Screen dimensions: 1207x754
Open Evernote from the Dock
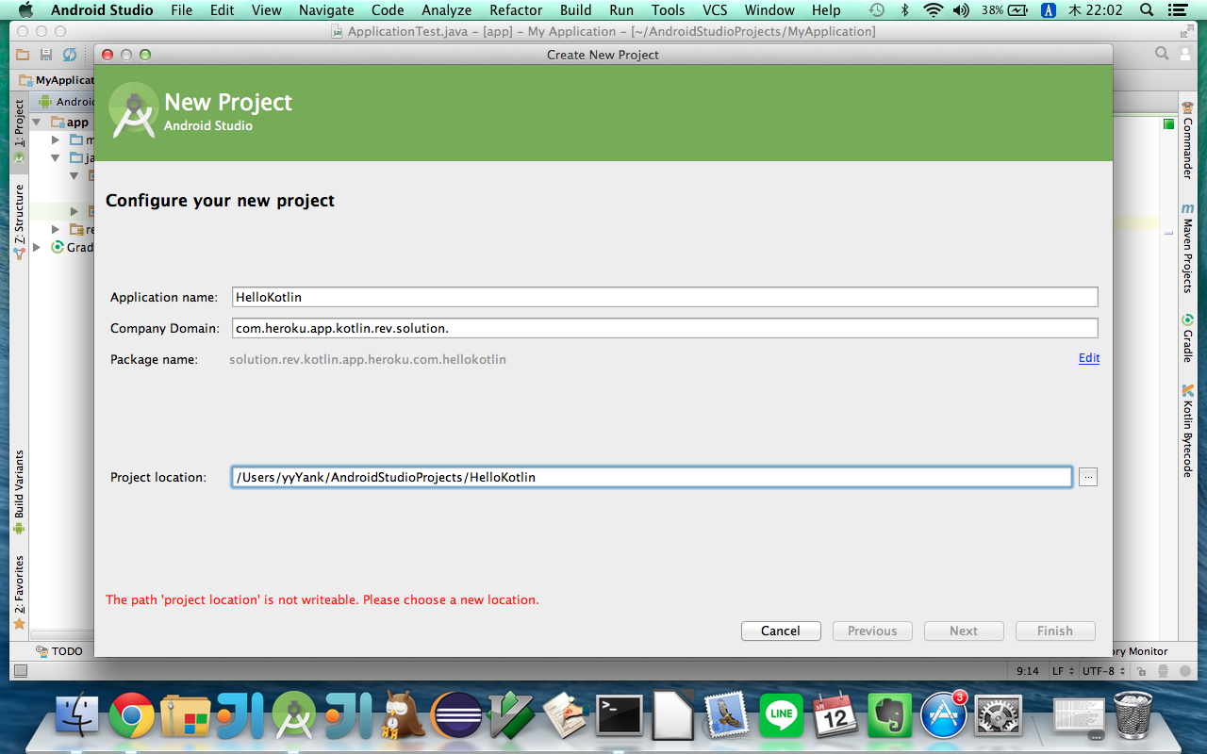(x=888, y=716)
